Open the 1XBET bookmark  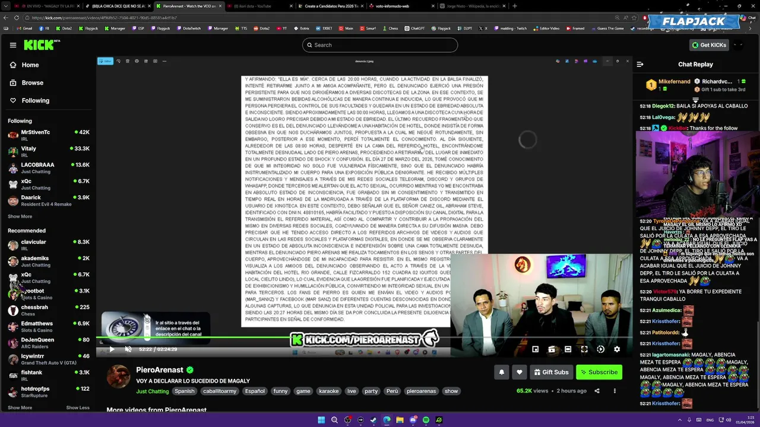click(x=324, y=28)
